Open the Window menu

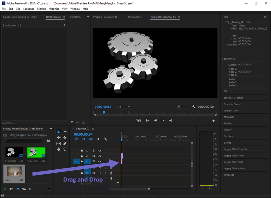(75, 9)
